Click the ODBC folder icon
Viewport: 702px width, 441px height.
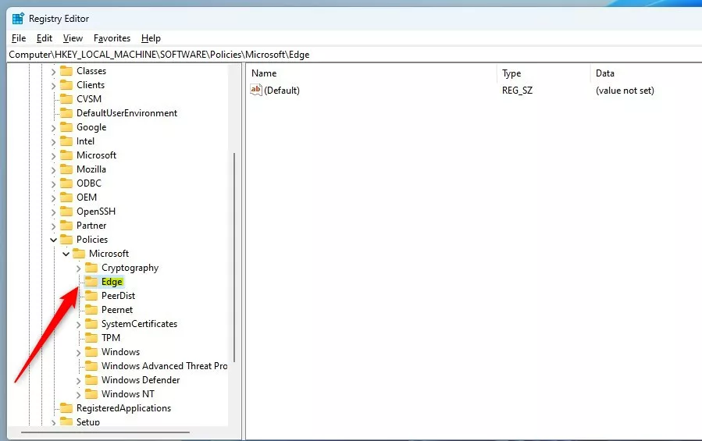(x=66, y=183)
